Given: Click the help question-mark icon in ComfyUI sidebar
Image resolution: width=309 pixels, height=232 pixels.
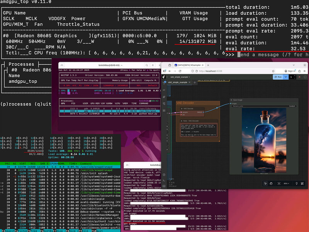Looking at the screenshot, I should click(x=164, y=175).
